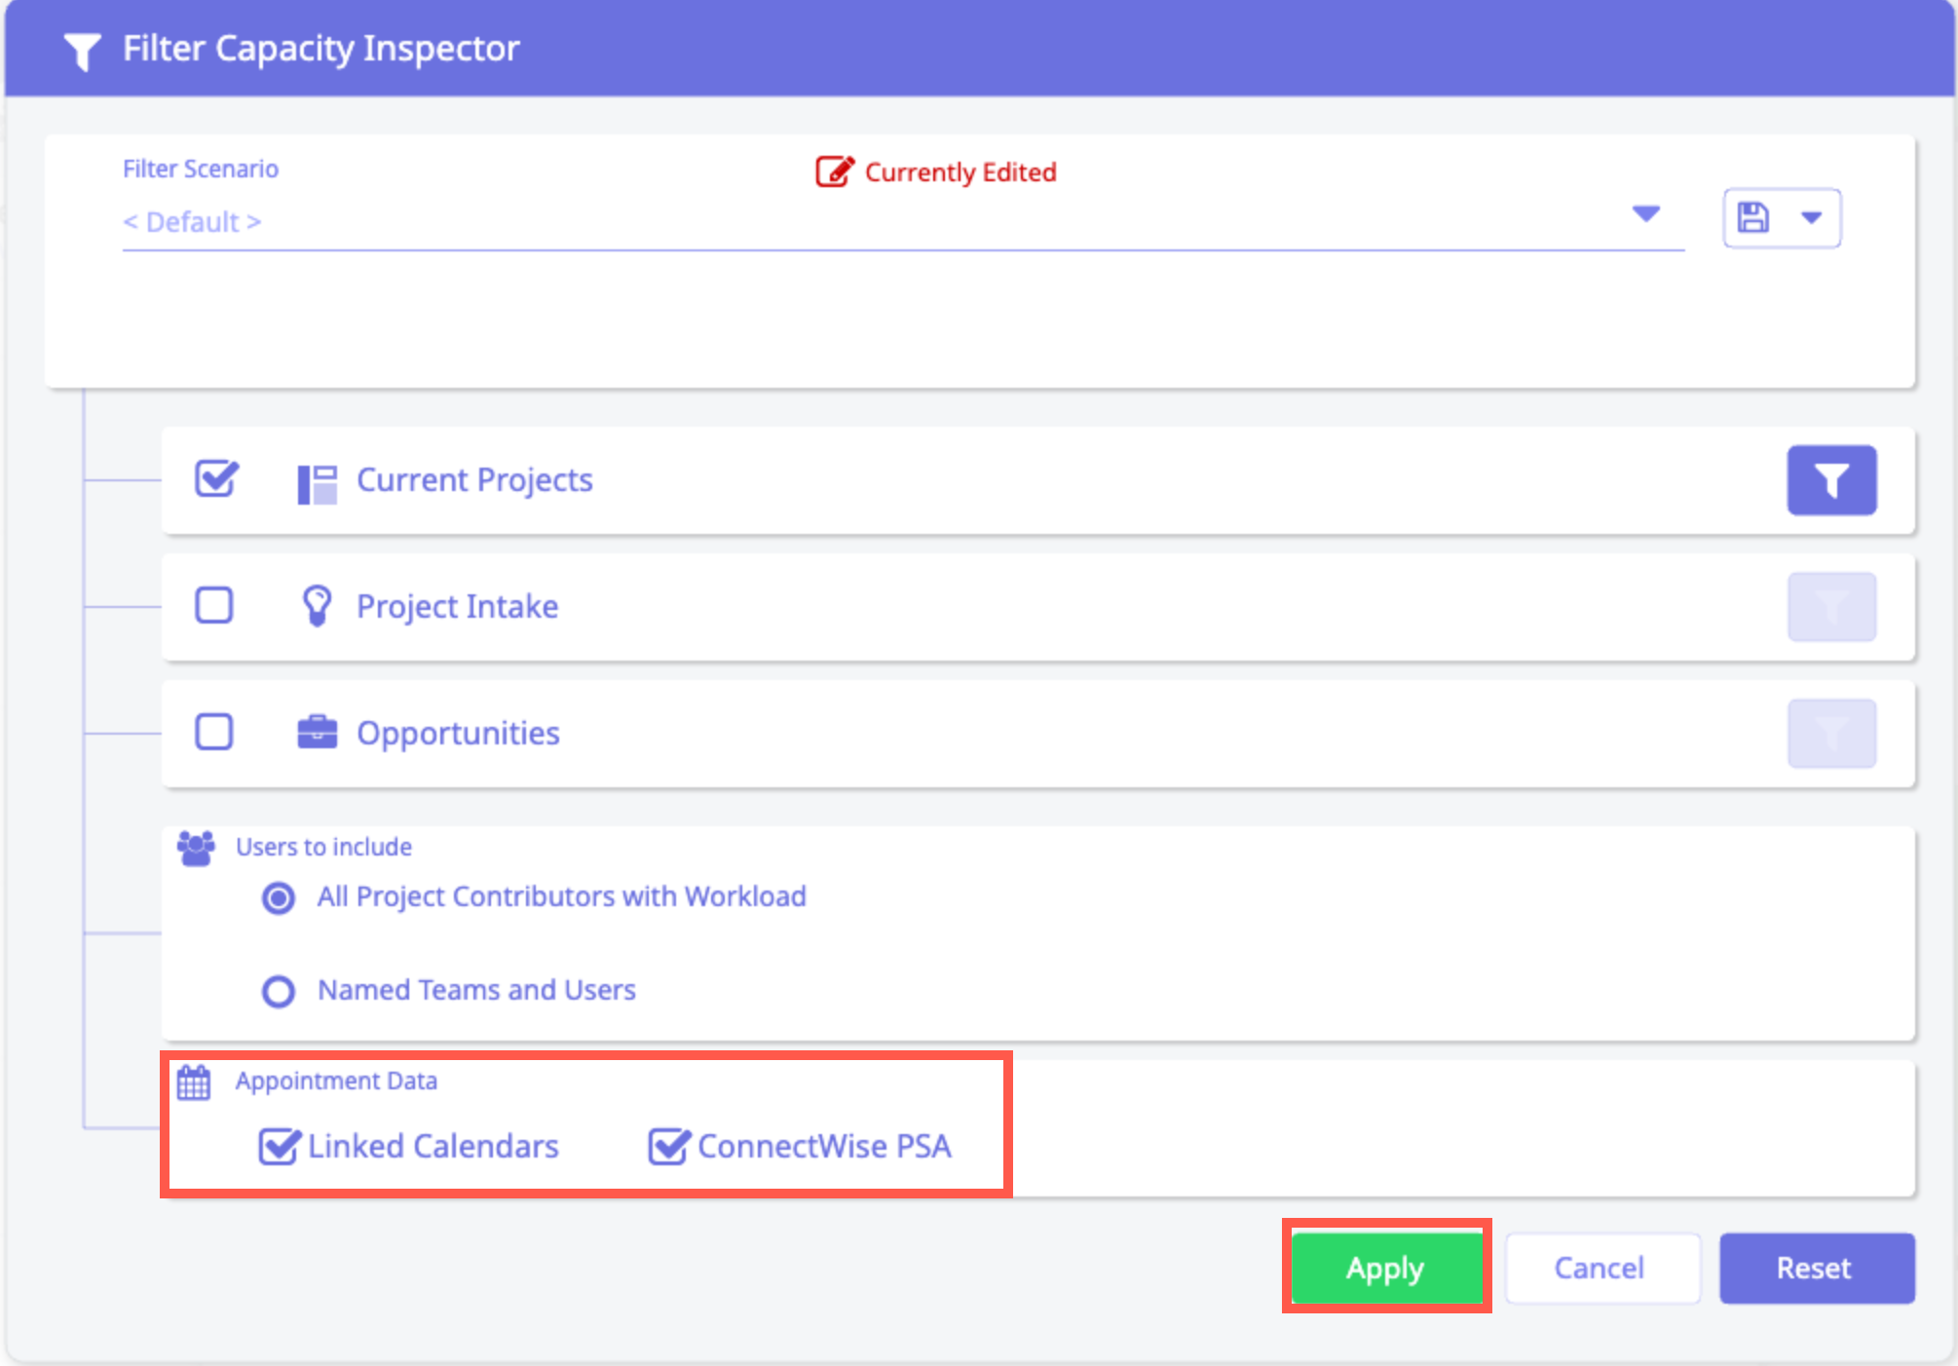Select Named Teams and Users option

coord(279,991)
